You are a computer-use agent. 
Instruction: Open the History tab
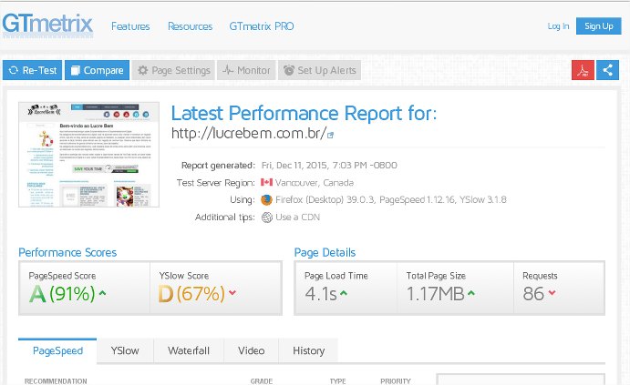(x=308, y=351)
